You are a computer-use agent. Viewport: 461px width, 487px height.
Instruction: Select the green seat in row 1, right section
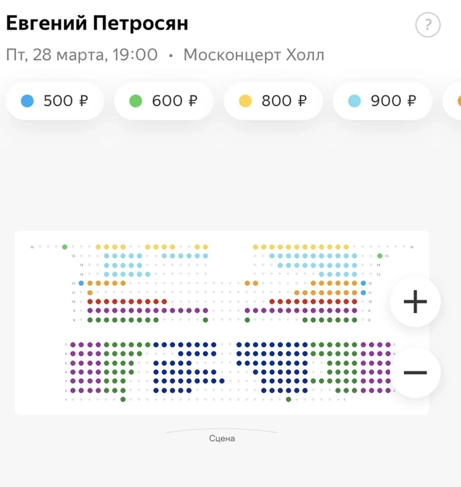click(x=288, y=400)
